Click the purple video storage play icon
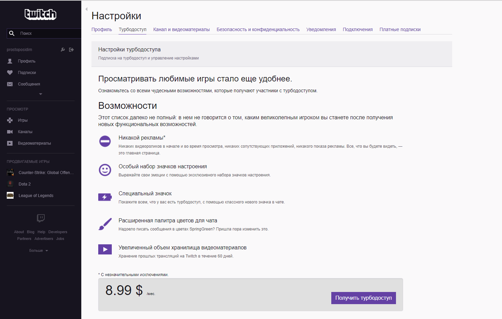502x319 pixels. [x=105, y=249]
